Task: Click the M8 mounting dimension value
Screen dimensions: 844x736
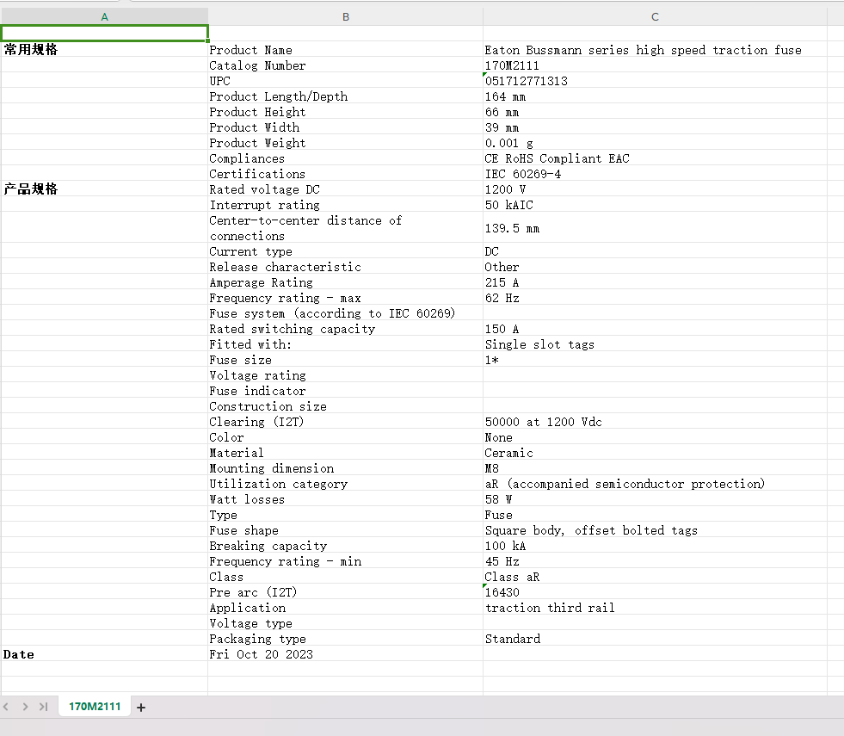Action: tap(655, 468)
